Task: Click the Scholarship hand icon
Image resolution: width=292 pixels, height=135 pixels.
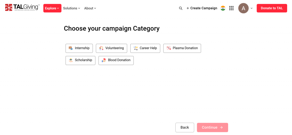Action: click(x=71, y=60)
